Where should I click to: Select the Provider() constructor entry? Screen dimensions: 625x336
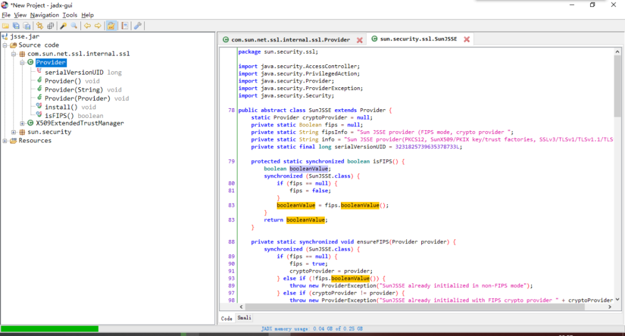click(72, 81)
